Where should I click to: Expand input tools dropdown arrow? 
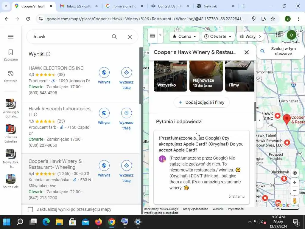point(160,35)
